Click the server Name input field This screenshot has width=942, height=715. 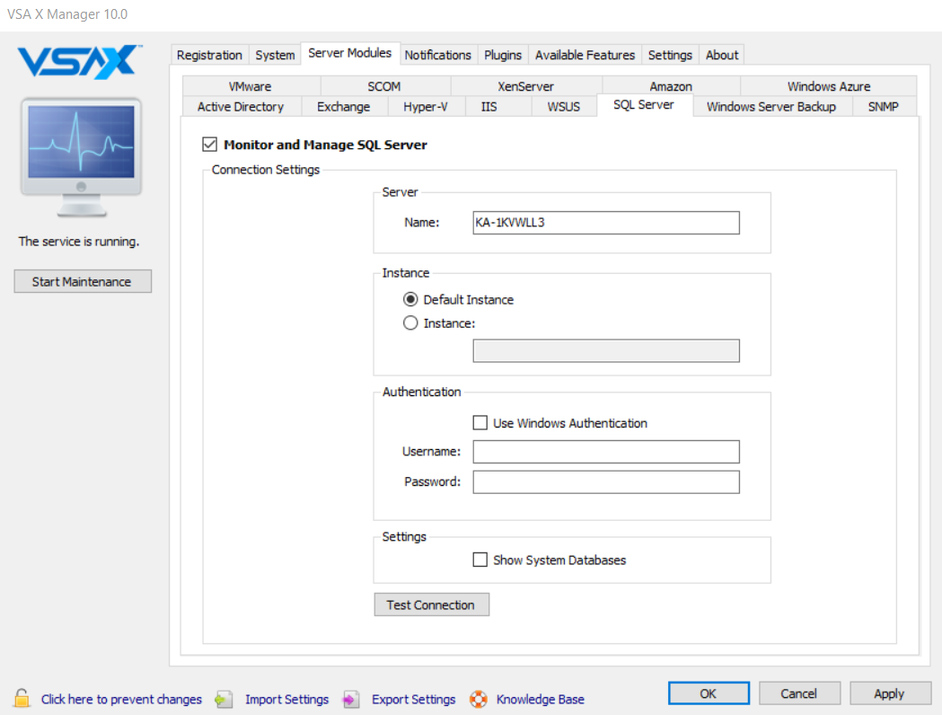(x=606, y=223)
